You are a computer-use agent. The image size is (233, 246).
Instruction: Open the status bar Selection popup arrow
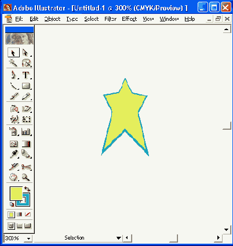click(x=119, y=238)
